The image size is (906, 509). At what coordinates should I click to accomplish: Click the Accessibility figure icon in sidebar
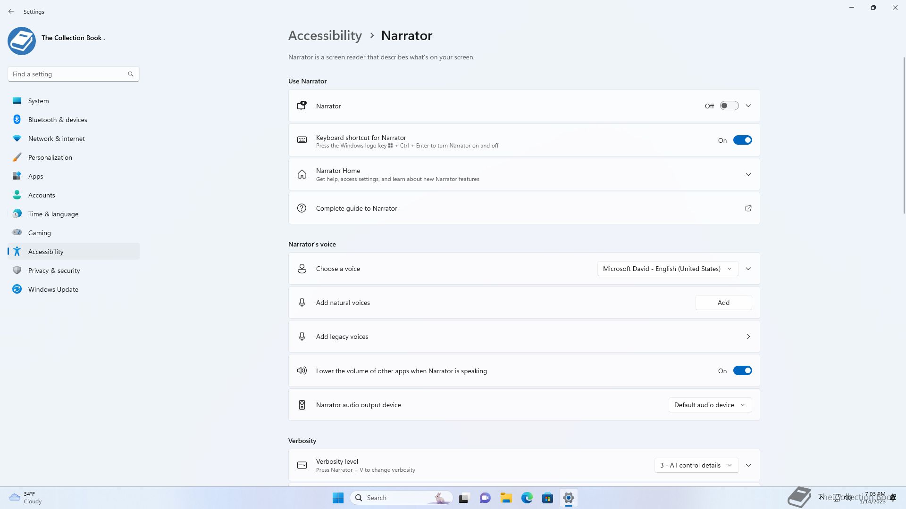click(x=17, y=251)
